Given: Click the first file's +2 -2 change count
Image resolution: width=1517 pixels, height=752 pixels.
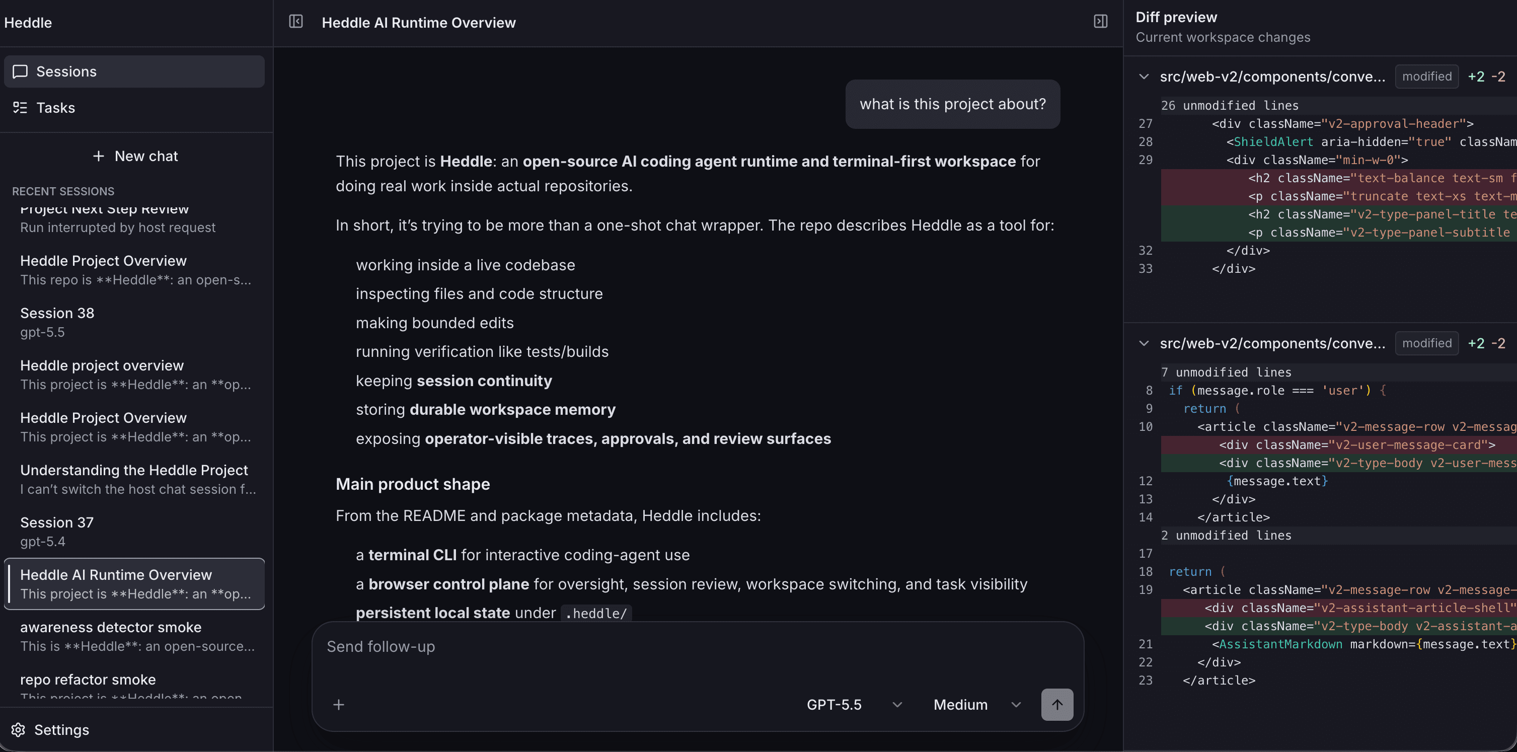Looking at the screenshot, I should tap(1486, 77).
